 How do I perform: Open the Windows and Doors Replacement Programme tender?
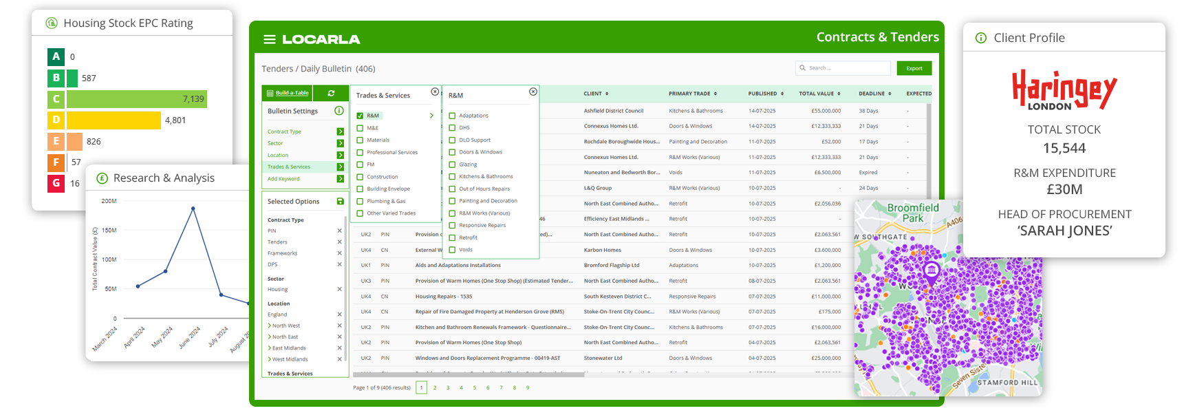click(488, 358)
